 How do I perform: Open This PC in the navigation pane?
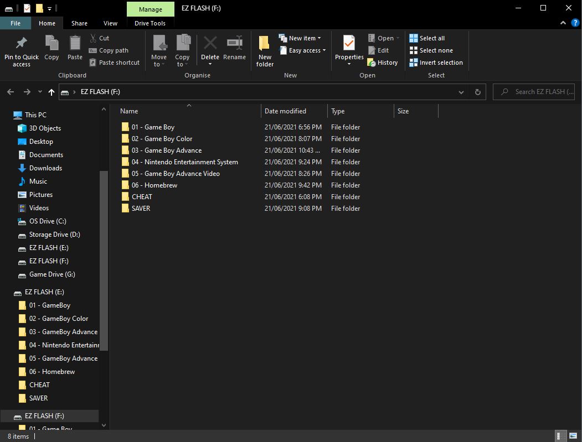(x=30, y=115)
